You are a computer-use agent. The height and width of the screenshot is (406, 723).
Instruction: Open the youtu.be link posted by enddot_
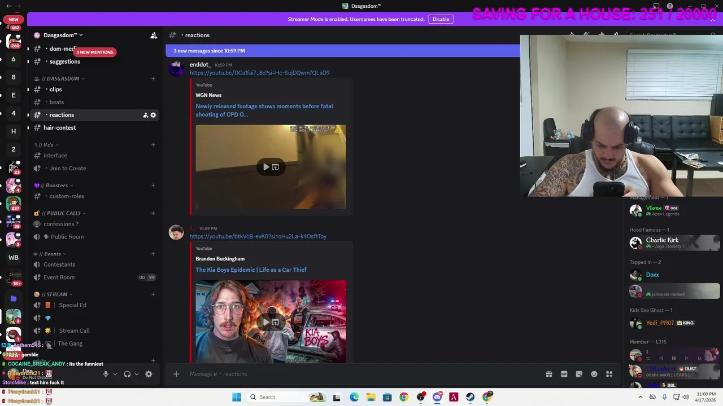click(259, 73)
